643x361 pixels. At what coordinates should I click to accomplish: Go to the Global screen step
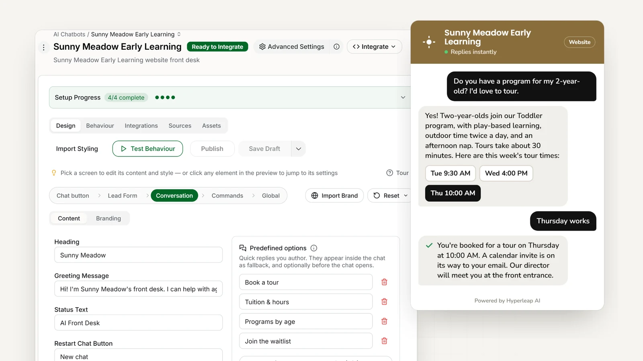(271, 196)
